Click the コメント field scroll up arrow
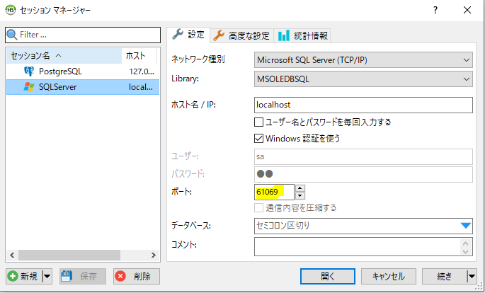This screenshot has width=485, height=293. tap(465, 243)
